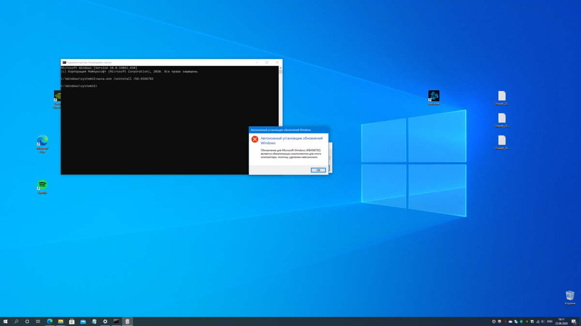This screenshot has width=581, height=326.
Task: Launch Microsoft Store from the taskbar
Action: (72, 321)
